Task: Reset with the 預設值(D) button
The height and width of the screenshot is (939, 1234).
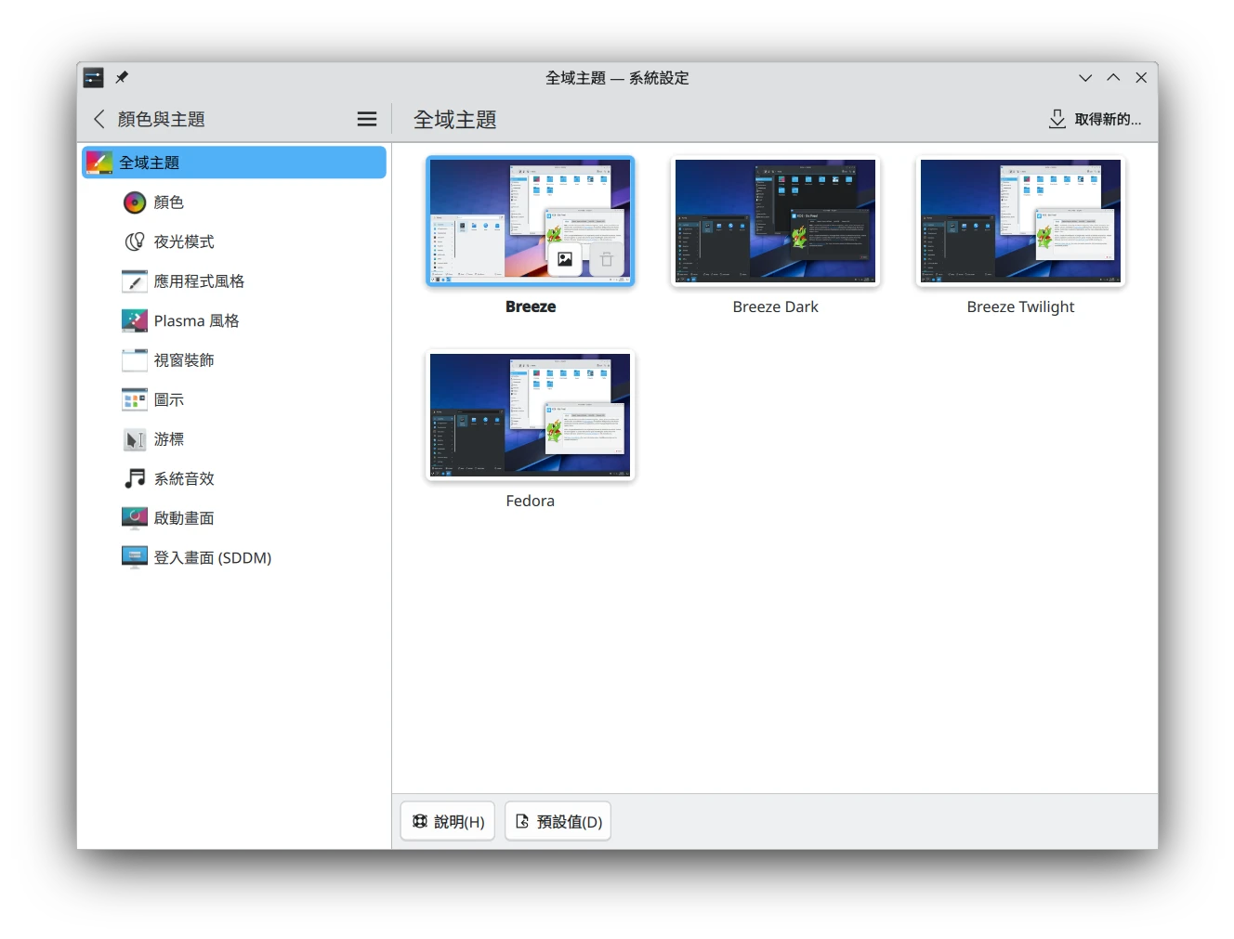Action: click(x=558, y=821)
